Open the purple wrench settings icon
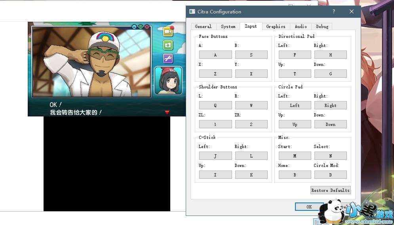The image size is (394, 225). point(168,59)
